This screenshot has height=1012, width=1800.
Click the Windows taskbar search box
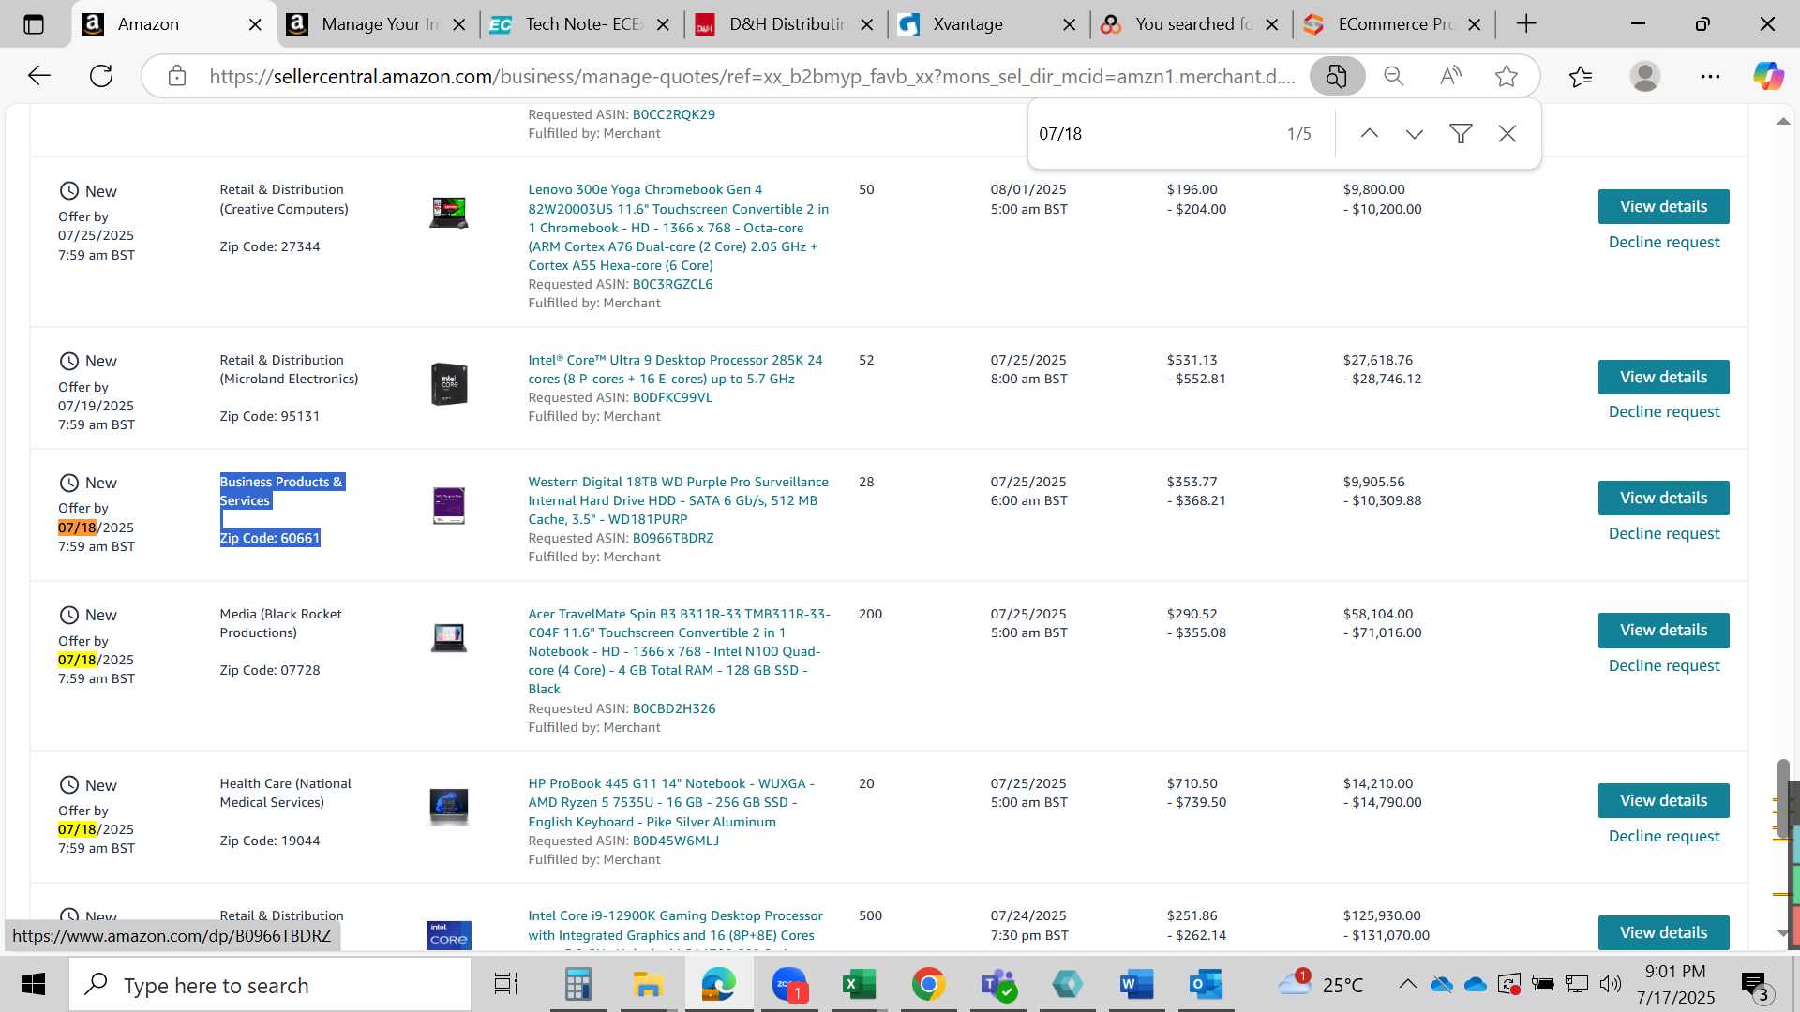[x=270, y=985]
